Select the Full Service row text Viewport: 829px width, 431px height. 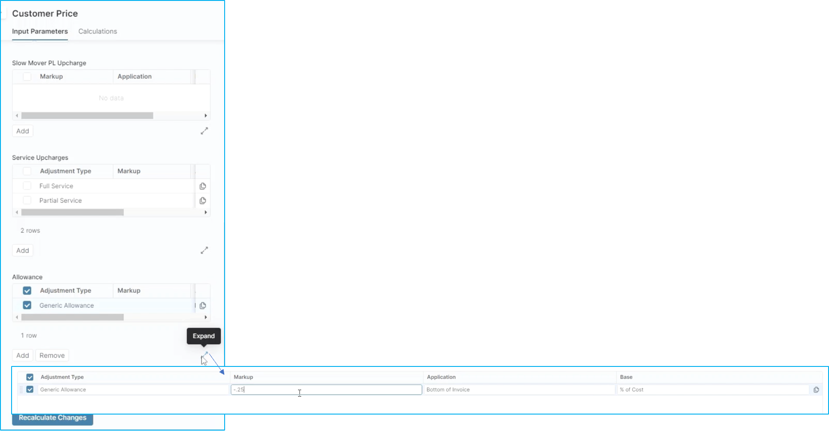coord(56,186)
